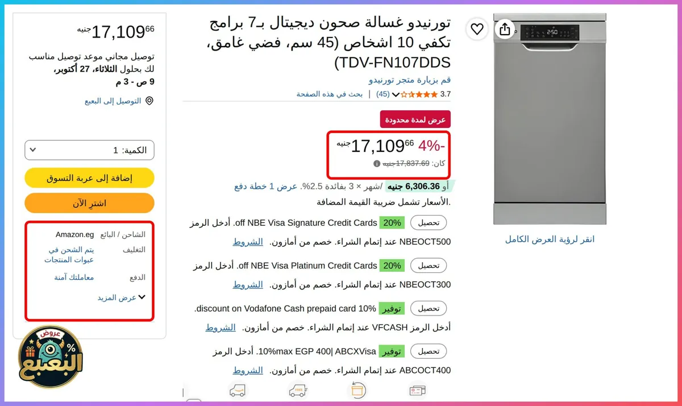682x406 pixels.
Task: Click the 'التغليف' label
Action: pyautogui.click(x=135, y=250)
